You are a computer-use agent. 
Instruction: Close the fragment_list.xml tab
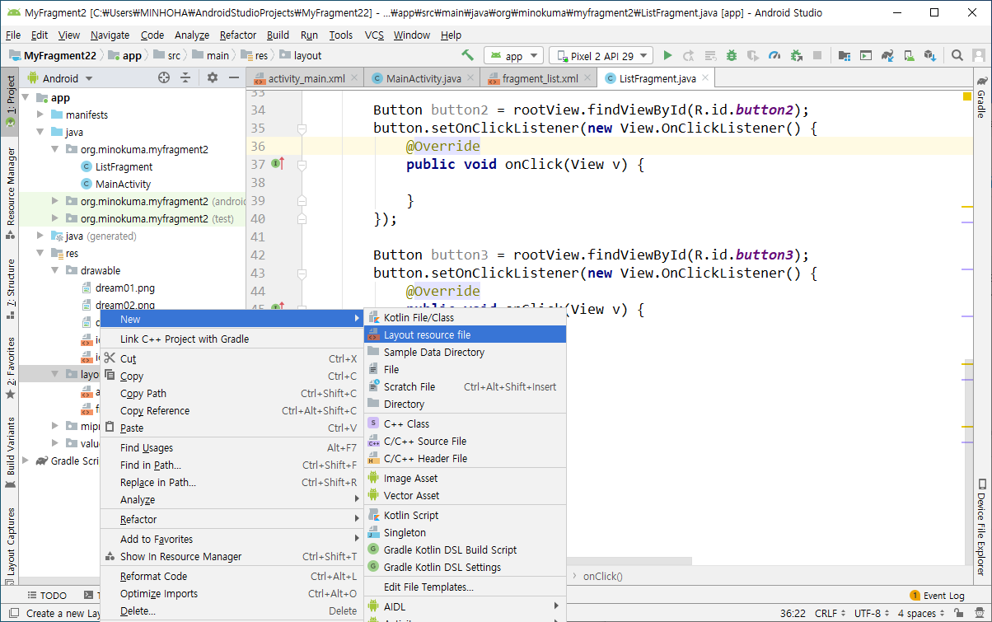click(x=587, y=79)
